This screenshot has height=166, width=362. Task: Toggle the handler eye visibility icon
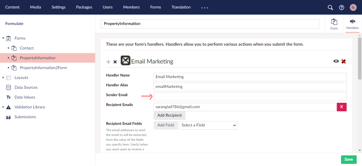point(336,61)
